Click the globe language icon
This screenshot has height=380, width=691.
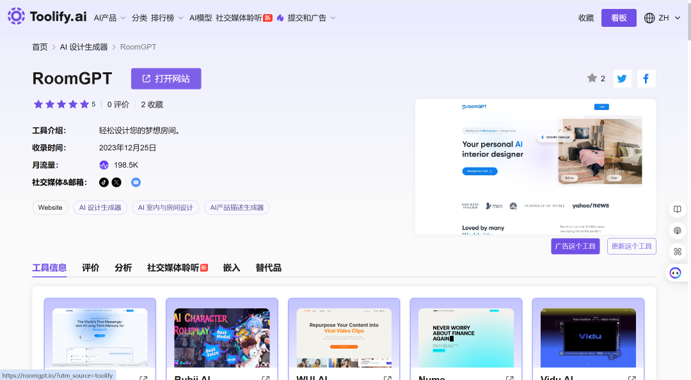[x=649, y=18]
